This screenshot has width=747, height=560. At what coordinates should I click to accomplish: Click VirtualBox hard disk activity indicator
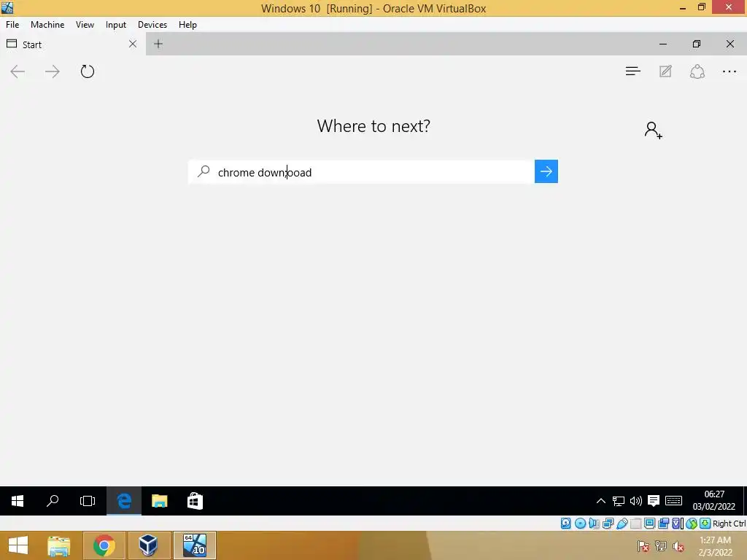pyautogui.click(x=565, y=524)
